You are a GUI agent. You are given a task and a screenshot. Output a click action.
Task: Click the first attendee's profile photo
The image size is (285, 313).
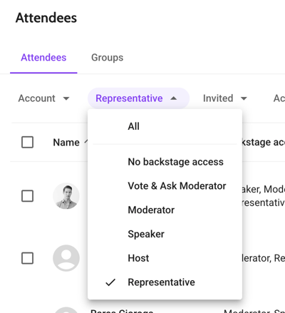(x=66, y=196)
